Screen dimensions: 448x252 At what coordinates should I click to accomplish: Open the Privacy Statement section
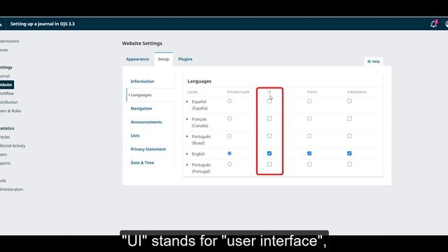[148, 149]
